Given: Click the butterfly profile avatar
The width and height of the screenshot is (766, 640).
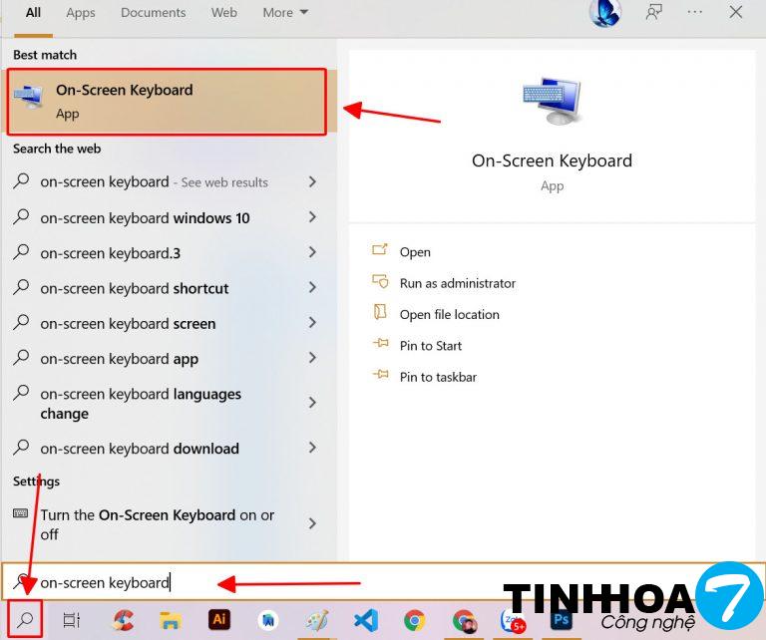Looking at the screenshot, I should coord(605,13).
